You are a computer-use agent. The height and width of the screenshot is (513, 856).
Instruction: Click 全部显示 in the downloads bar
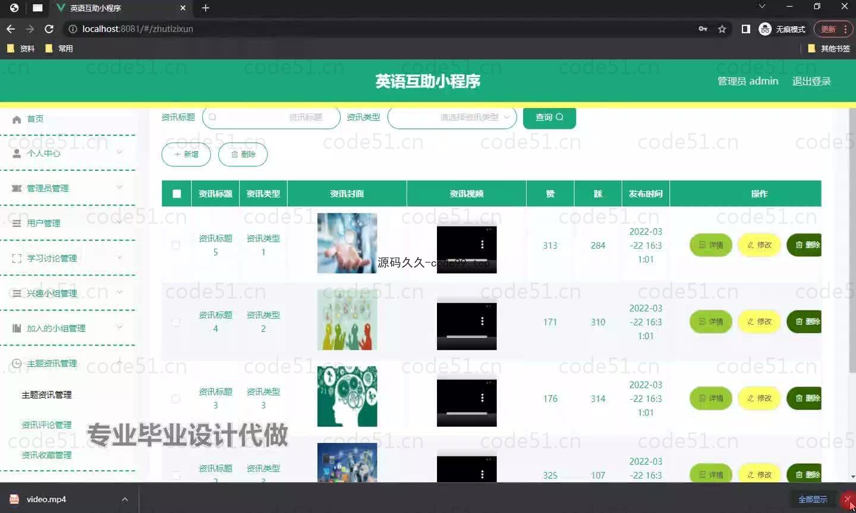[x=813, y=499]
